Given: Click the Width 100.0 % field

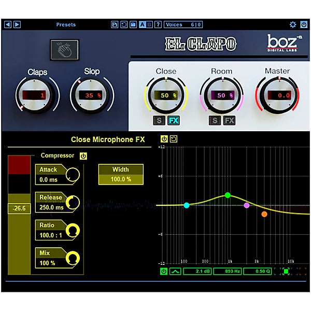Looking at the screenshot, I should pos(120,179).
